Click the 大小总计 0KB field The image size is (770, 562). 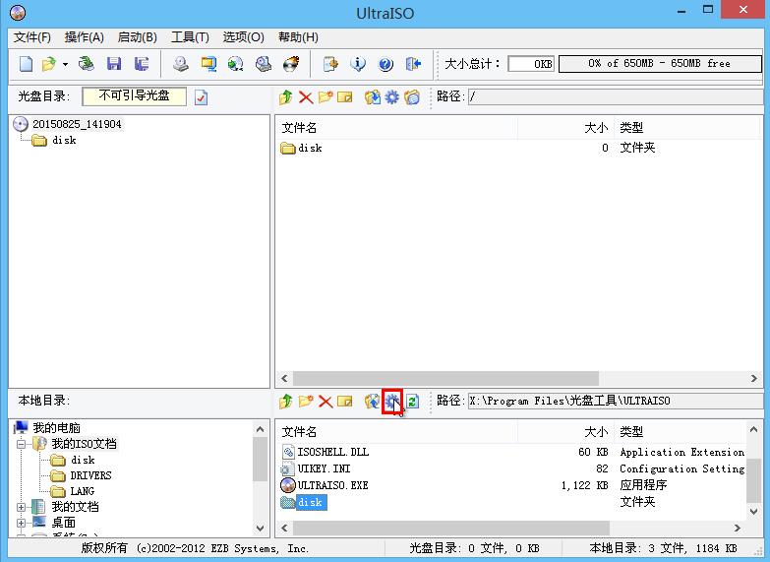pos(531,64)
